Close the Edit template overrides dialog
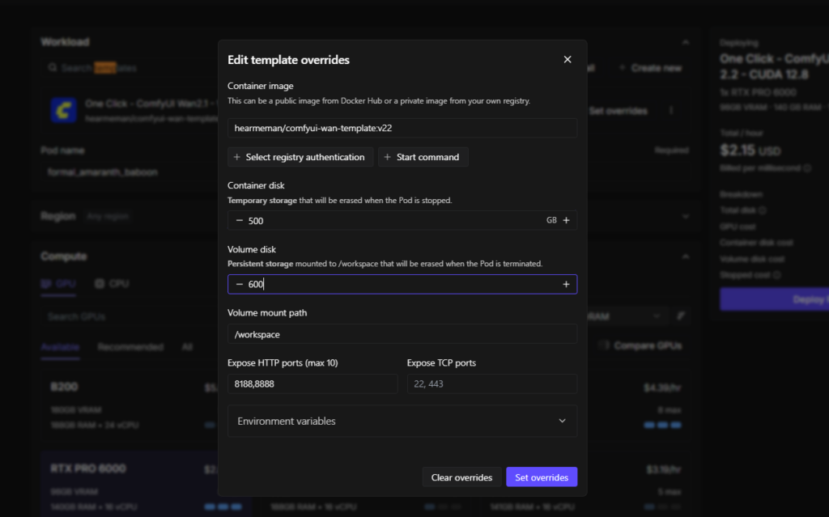 coord(568,59)
